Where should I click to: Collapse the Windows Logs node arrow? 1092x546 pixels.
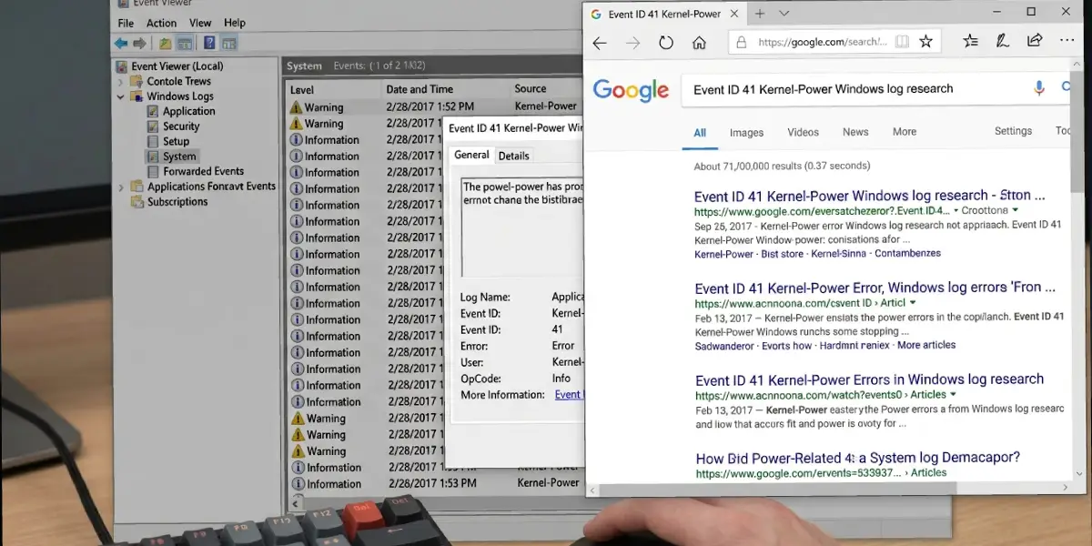click(x=121, y=96)
